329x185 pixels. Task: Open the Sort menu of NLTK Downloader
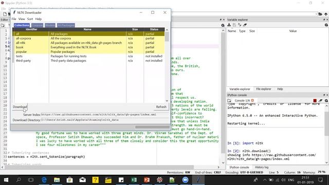pyautogui.click(x=30, y=19)
